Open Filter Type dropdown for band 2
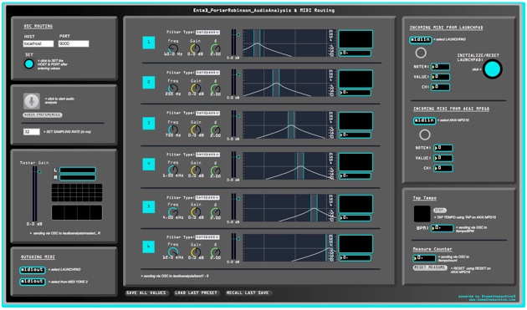This screenshot has height=310, width=527. click(207, 73)
